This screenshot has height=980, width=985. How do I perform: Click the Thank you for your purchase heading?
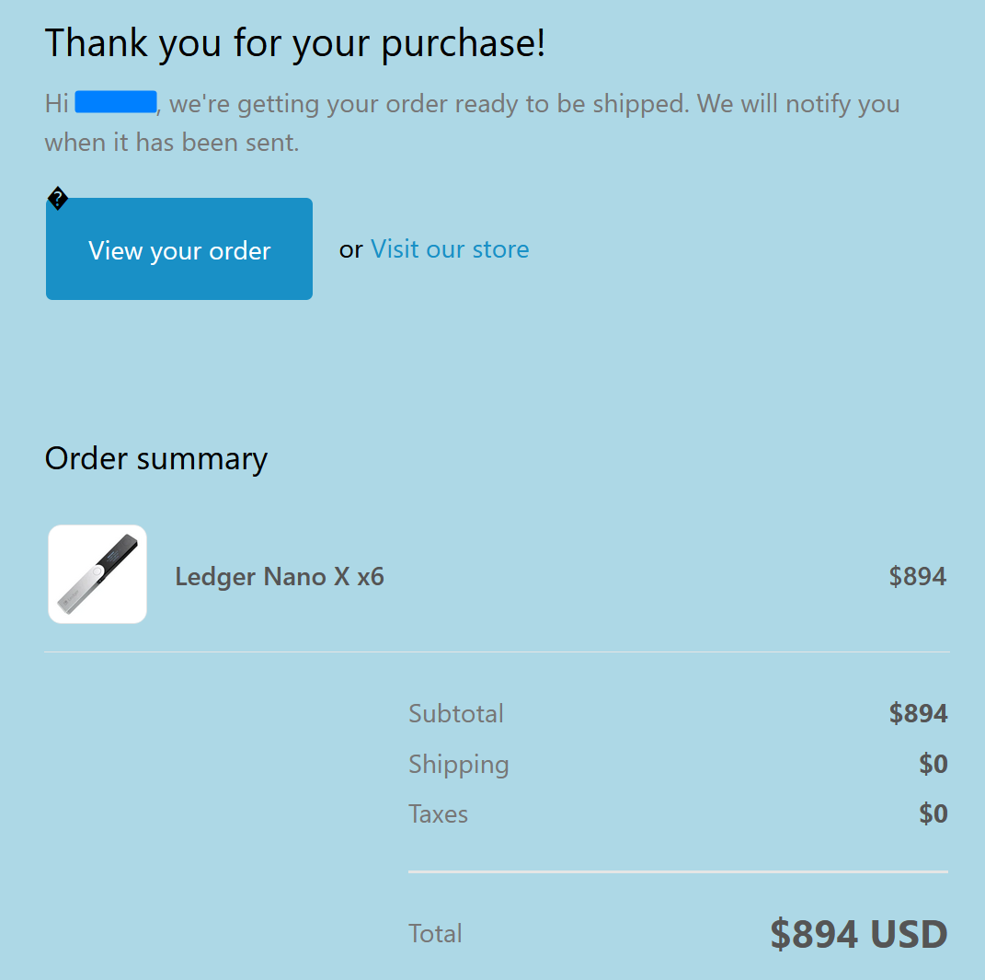295,43
